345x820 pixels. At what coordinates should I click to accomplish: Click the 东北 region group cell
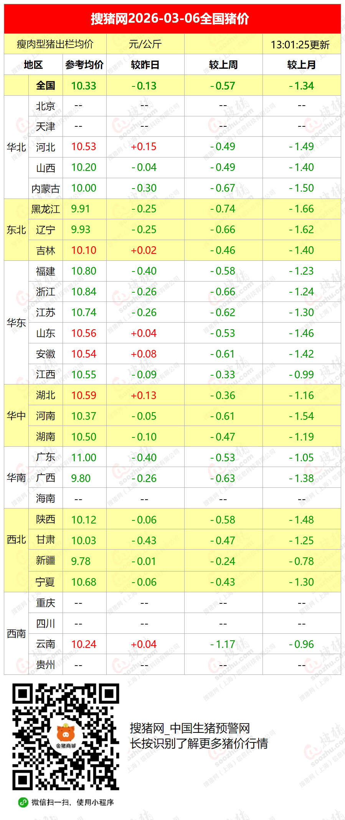coord(17,230)
